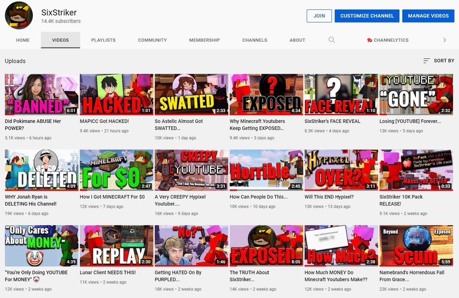Click the 14.4K subscribers text

61,21
